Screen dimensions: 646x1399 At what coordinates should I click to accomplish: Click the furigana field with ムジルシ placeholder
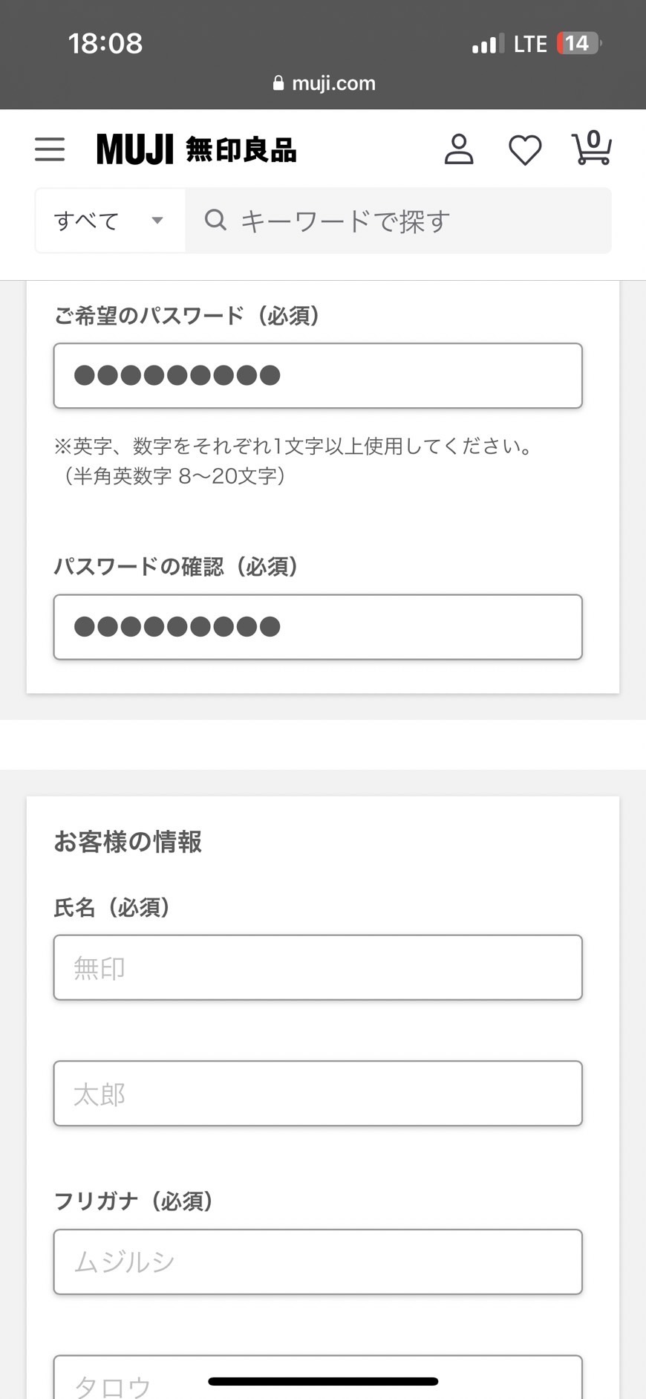click(x=318, y=1262)
